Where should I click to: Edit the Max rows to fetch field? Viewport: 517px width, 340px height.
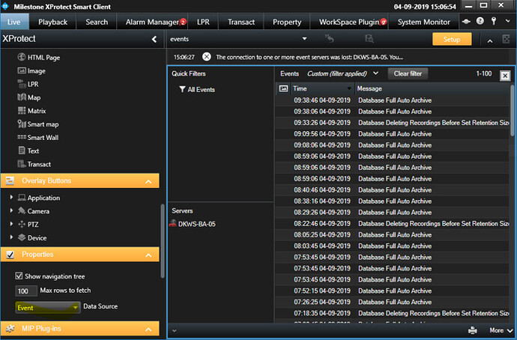(25, 291)
